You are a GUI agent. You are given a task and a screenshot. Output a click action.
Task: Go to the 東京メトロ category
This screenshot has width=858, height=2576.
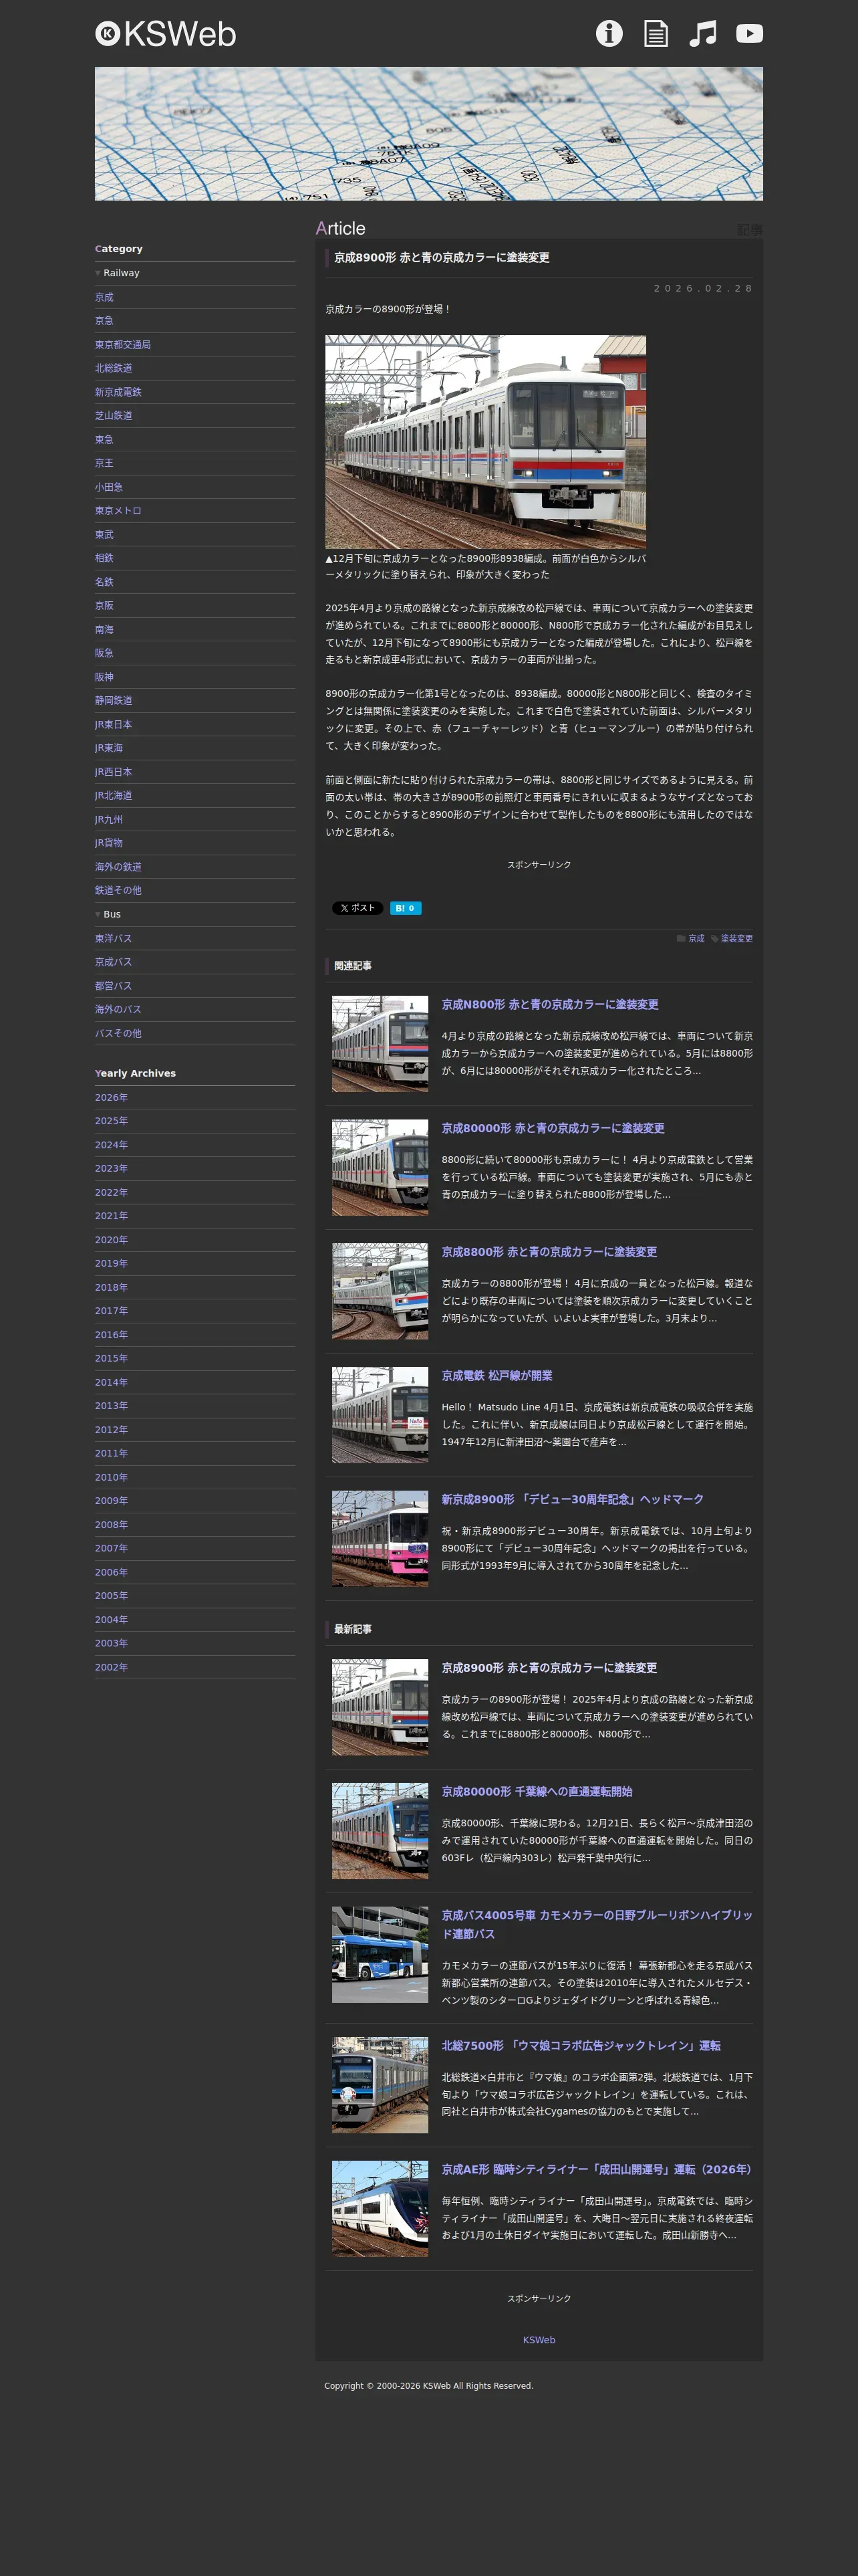pos(118,511)
